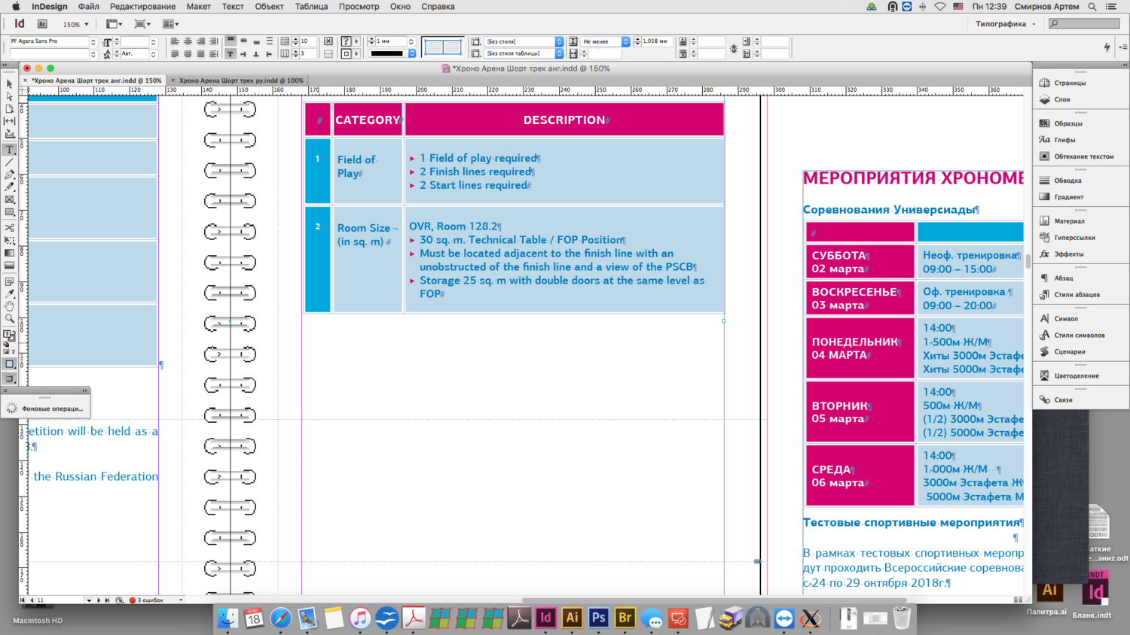Click the horizontal scrollbar of the document
The height and width of the screenshot is (635, 1130).
click(713, 600)
